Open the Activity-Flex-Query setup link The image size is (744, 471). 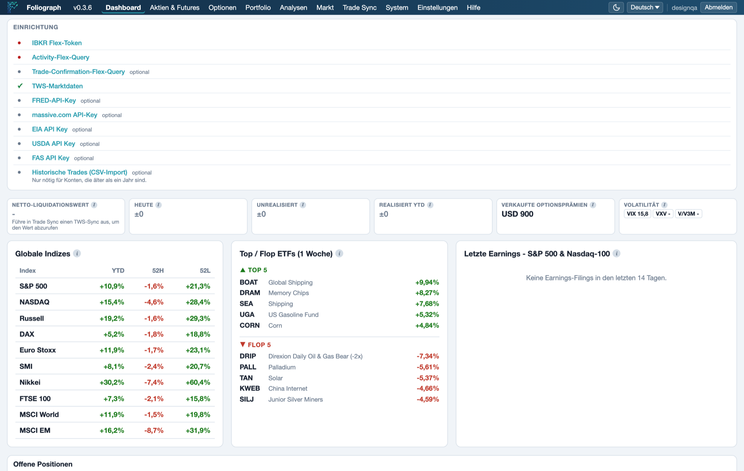(x=60, y=57)
